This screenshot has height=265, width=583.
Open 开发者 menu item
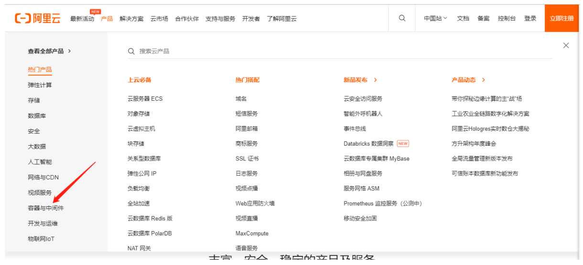(251, 19)
